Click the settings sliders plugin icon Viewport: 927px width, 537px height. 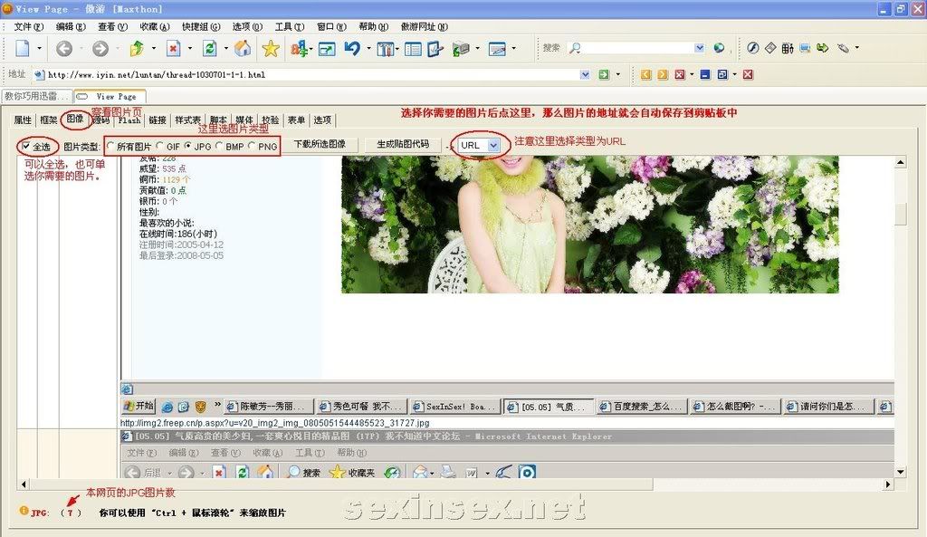(x=788, y=48)
